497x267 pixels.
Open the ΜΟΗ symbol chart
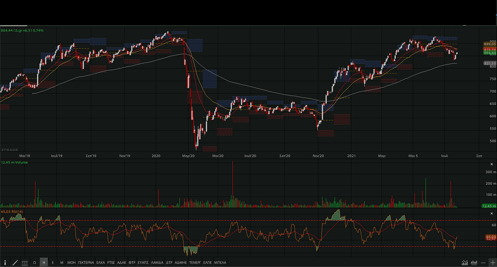click(72, 263)
